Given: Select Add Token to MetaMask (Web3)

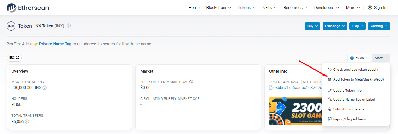Looking at the screenshot, I should click(x=356, y=79).
